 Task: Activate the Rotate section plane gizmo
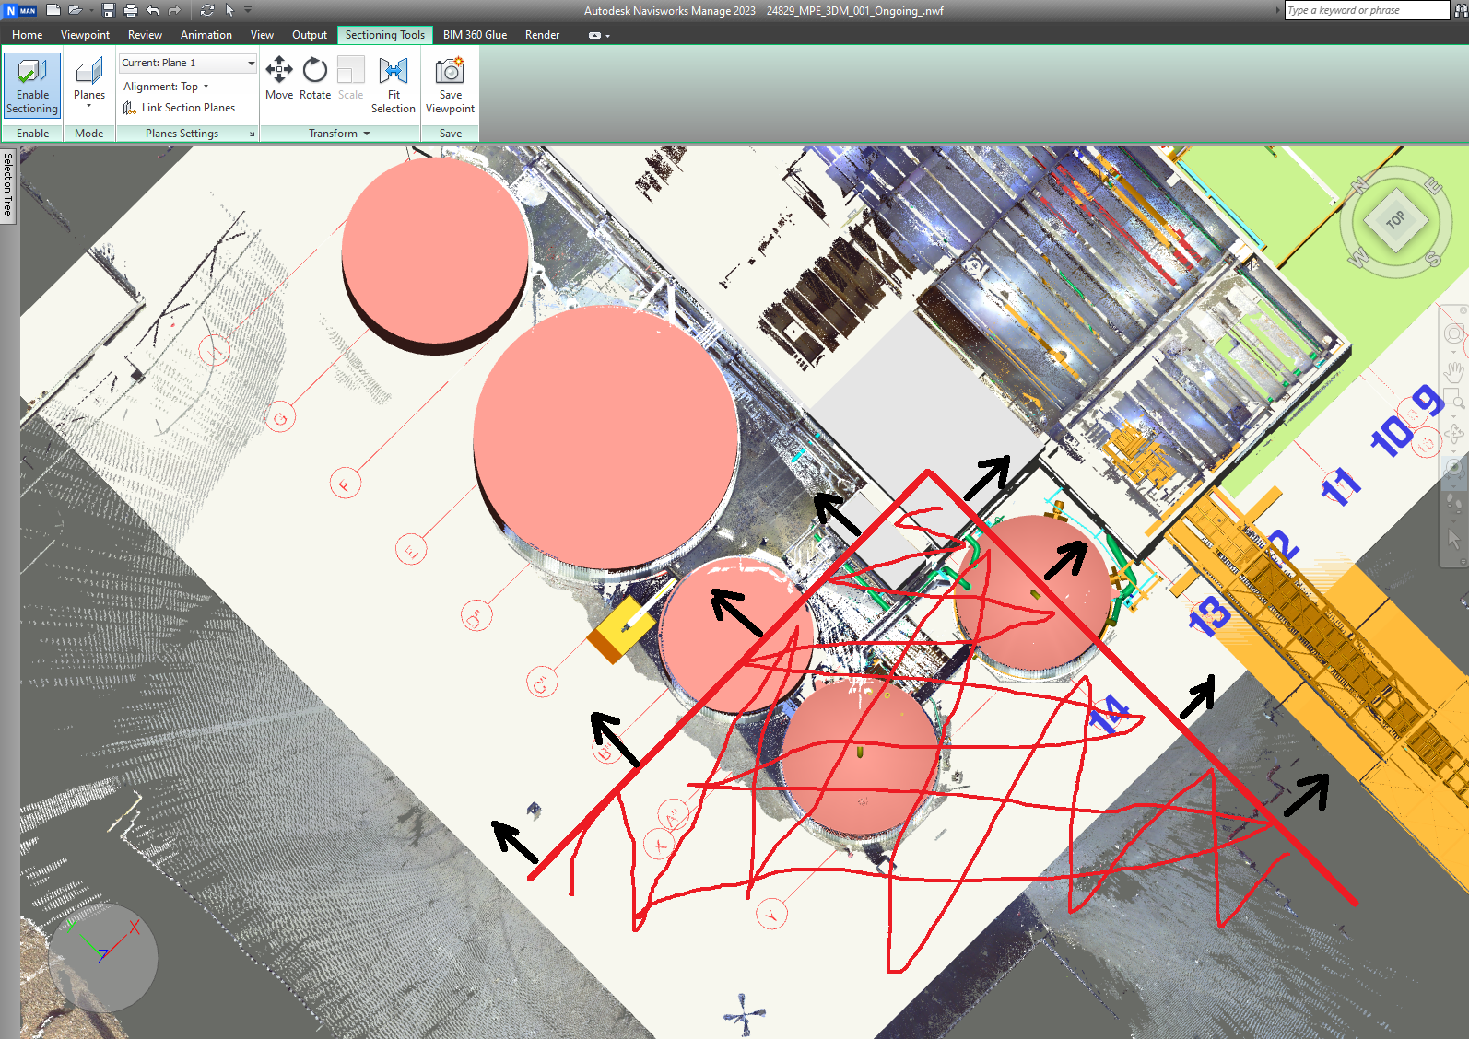(315, 78)
